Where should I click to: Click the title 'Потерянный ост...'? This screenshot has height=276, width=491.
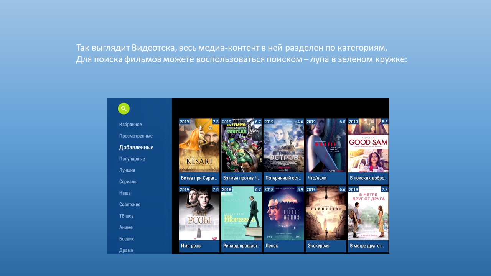[x=283, y=178]
